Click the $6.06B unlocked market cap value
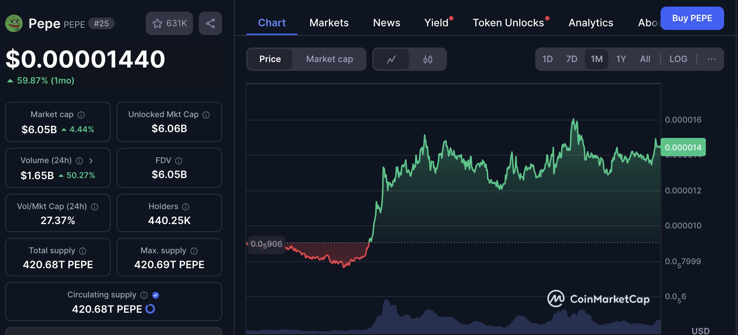Viewport: 738px width, 335px height. [x=169, y=128]
